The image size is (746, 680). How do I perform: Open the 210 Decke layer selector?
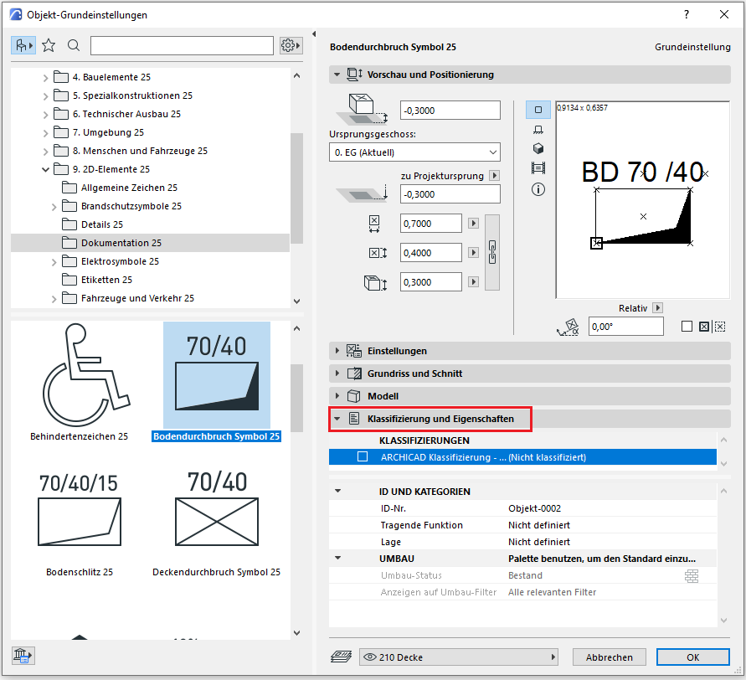pyautogui.click(x=459, y=657)
